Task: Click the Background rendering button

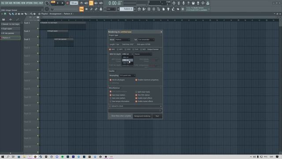Action: [142, 116]
